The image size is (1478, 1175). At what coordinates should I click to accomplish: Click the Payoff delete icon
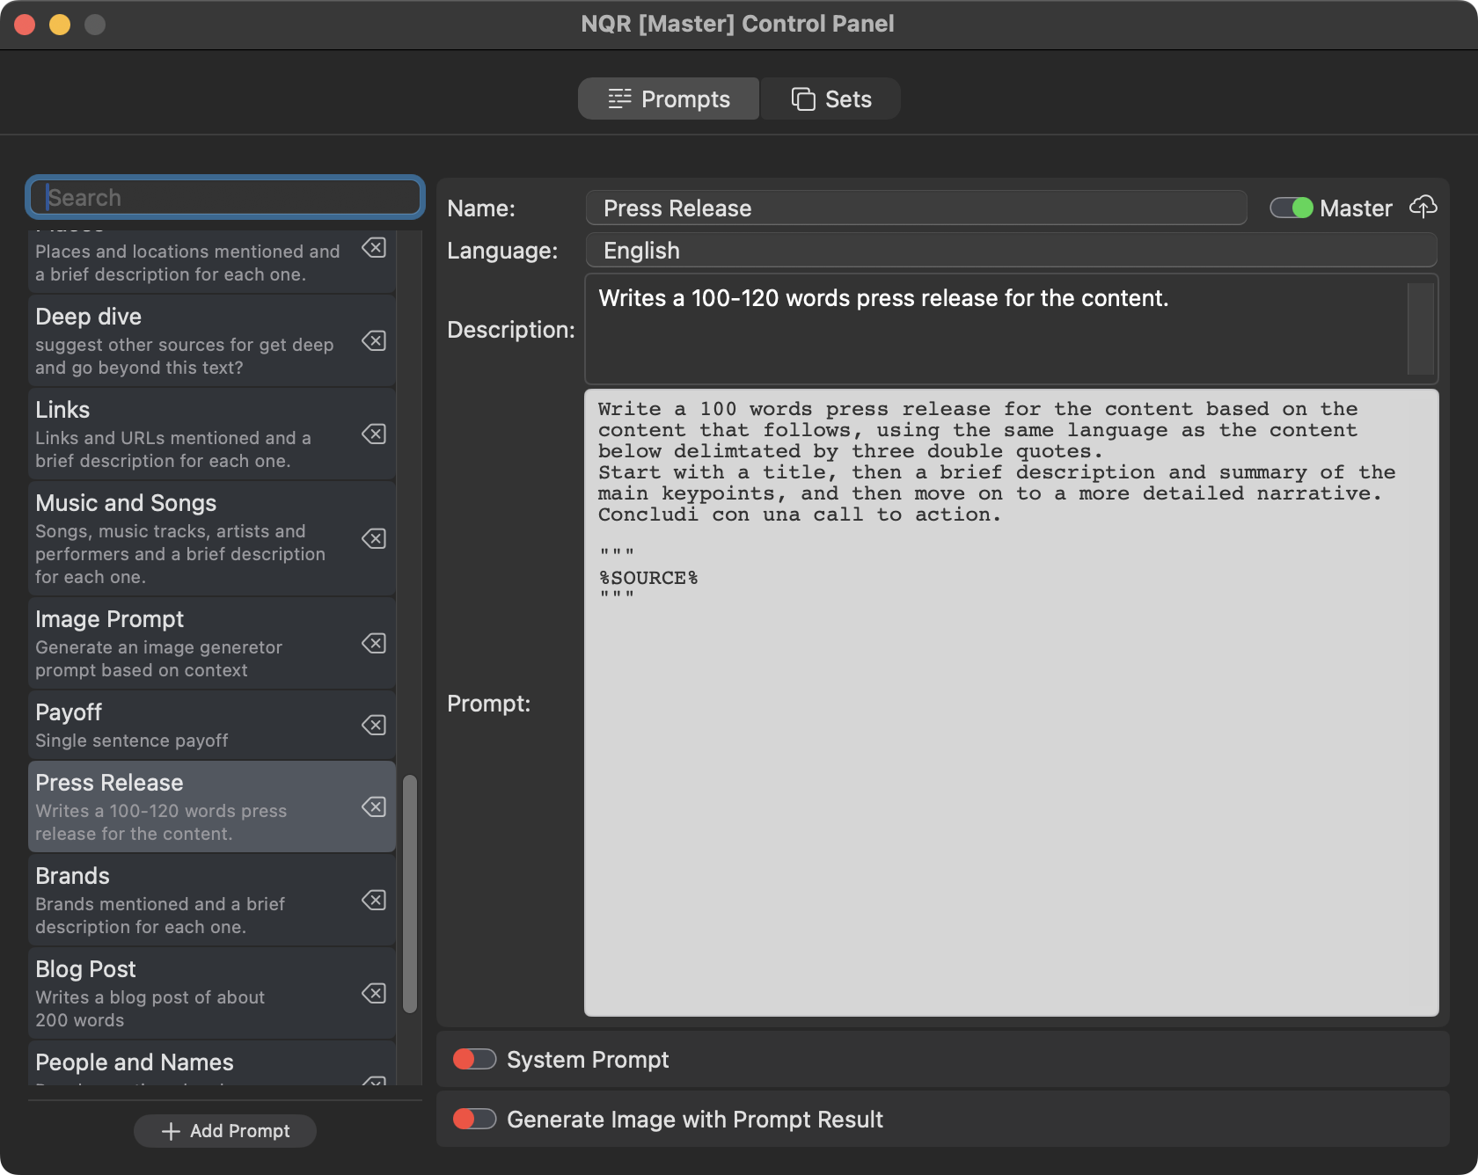pyautogui.click(x=374, y=726)
